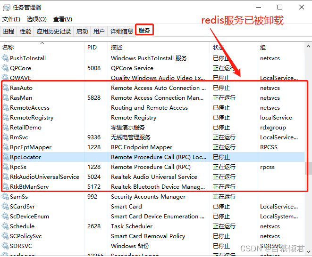Select the RpcSs service gear icon

[x=5, y=167]
